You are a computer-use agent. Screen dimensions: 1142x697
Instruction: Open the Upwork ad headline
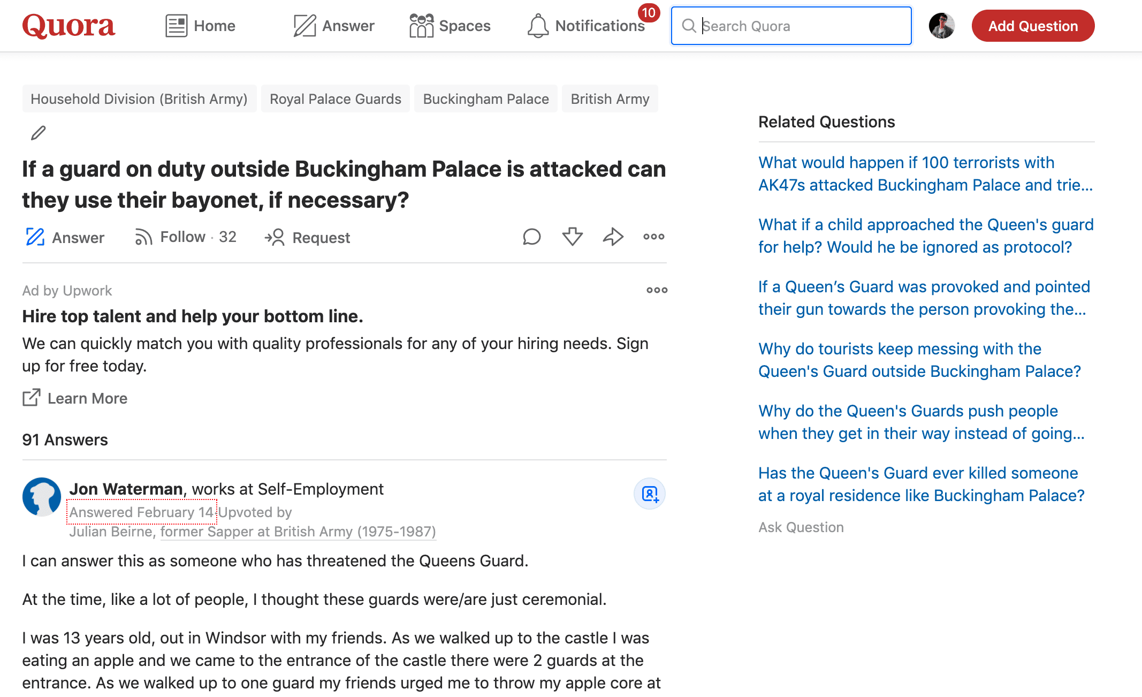point(193,316)
